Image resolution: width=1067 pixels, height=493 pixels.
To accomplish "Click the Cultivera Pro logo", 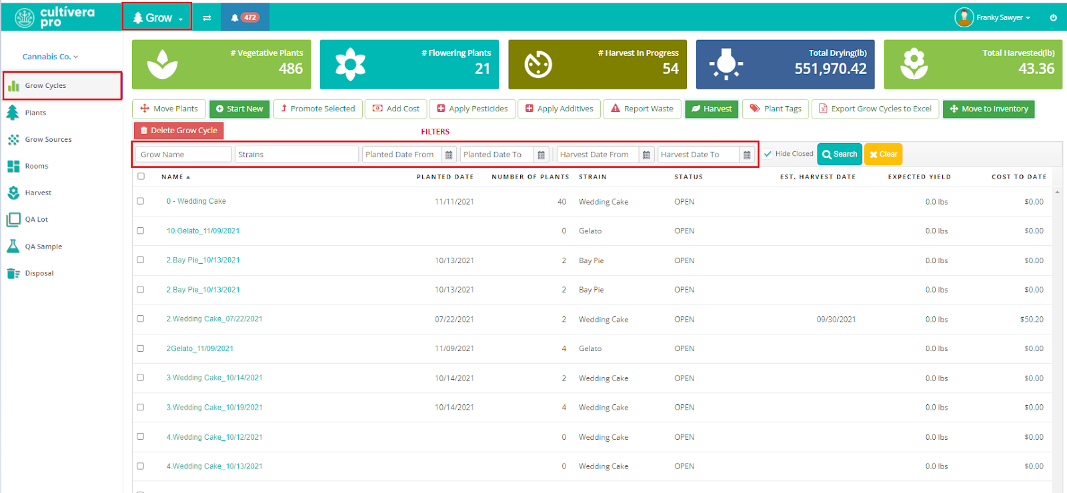I will (55, 17).
